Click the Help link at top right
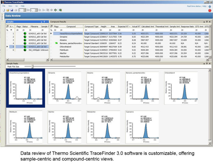This screenshot has height=166, width=213. (x=204, y=6)
